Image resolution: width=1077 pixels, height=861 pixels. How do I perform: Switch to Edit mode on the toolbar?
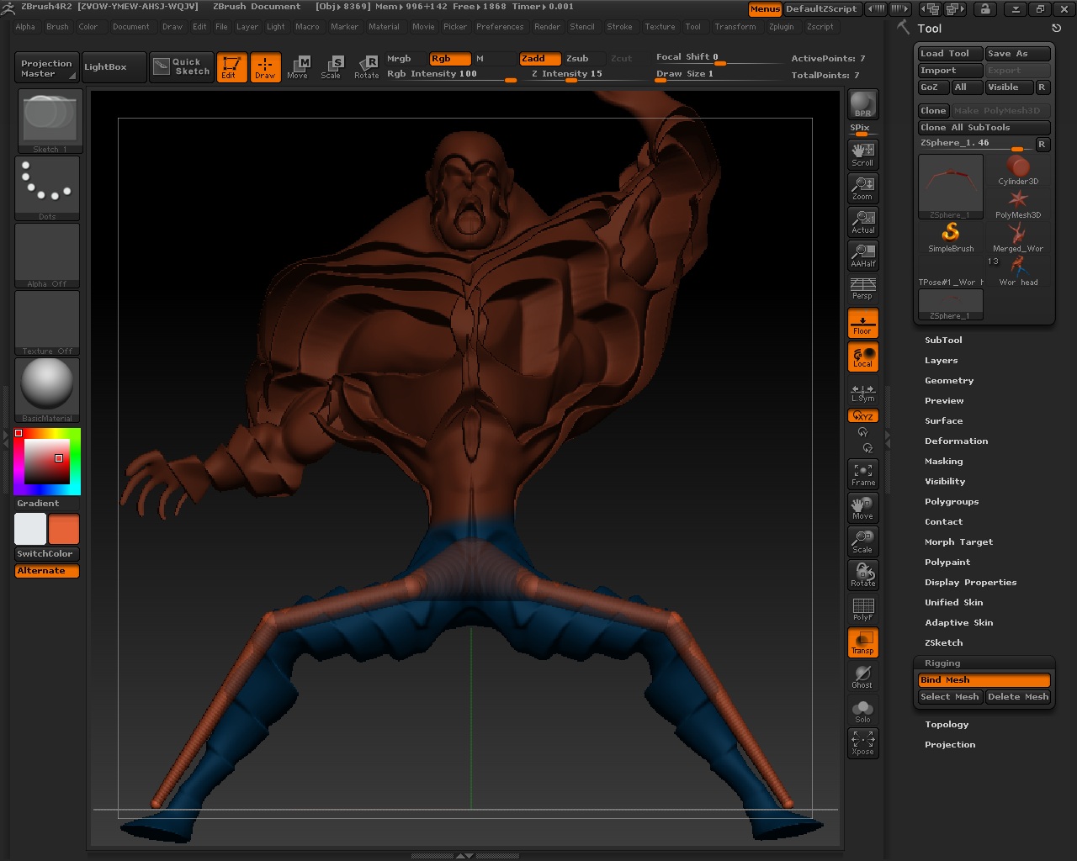pyautogui.click(x=232, y=66)
